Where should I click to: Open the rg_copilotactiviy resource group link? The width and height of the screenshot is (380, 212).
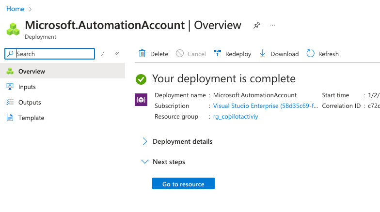click(236, 116)
